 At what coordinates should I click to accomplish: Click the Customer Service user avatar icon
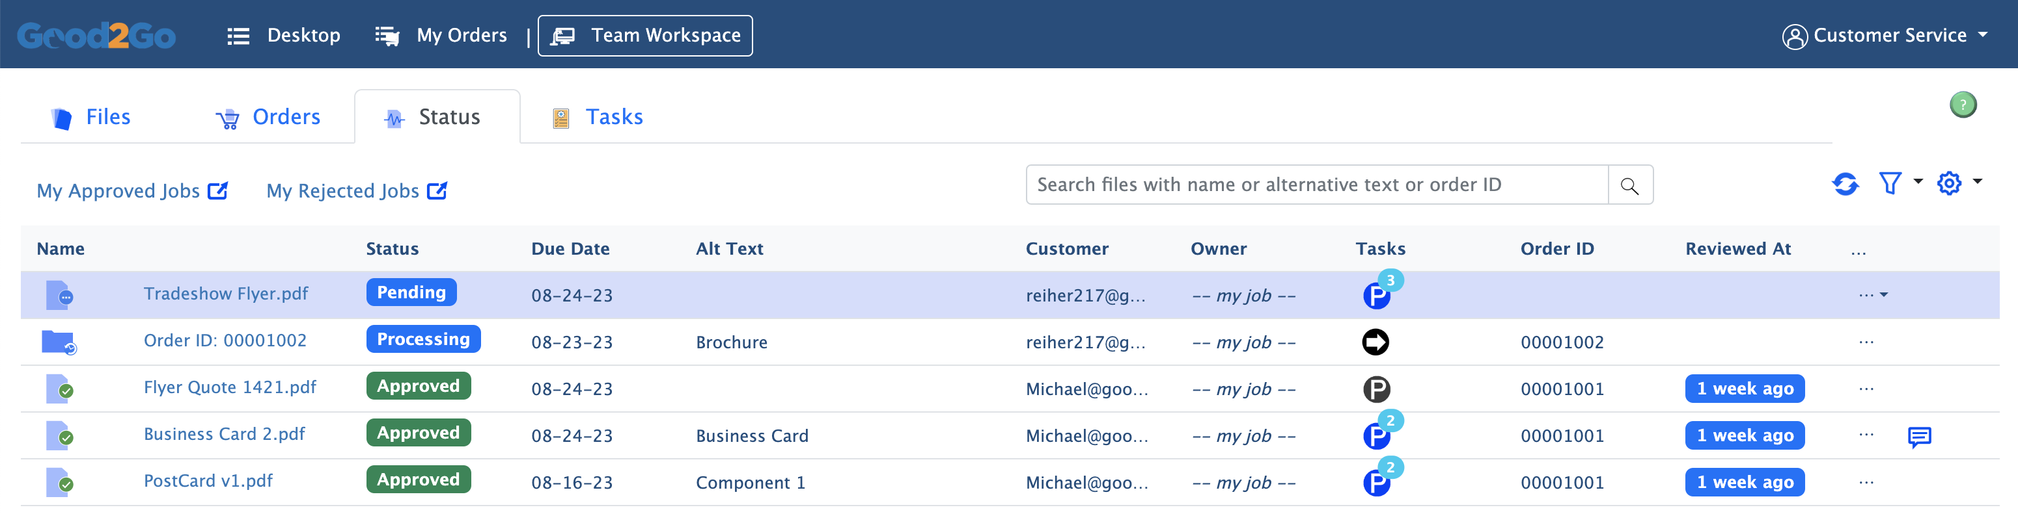1794,36
